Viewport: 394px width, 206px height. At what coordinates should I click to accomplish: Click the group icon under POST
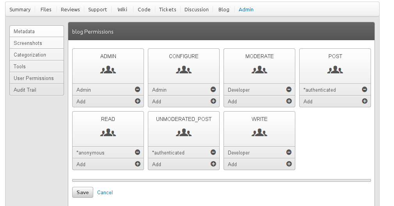[x=335, y=70]
